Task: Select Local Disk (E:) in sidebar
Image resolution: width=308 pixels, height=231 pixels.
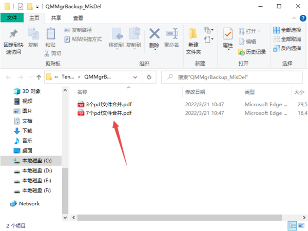Action: coord(33,181)
